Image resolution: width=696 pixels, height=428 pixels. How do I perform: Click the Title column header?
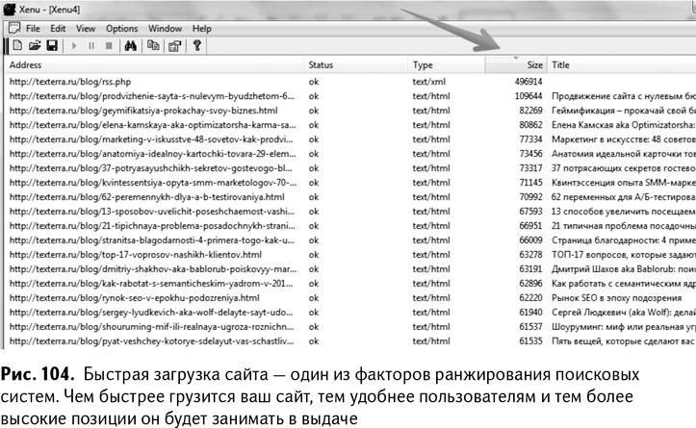point(561,64)
